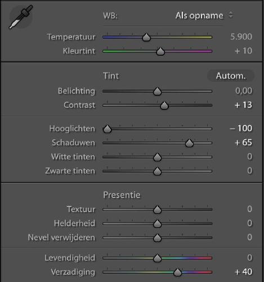Screen dimensions: 264x282
Task: Click the Verzadiging slider handle
Action: point(177,272)
